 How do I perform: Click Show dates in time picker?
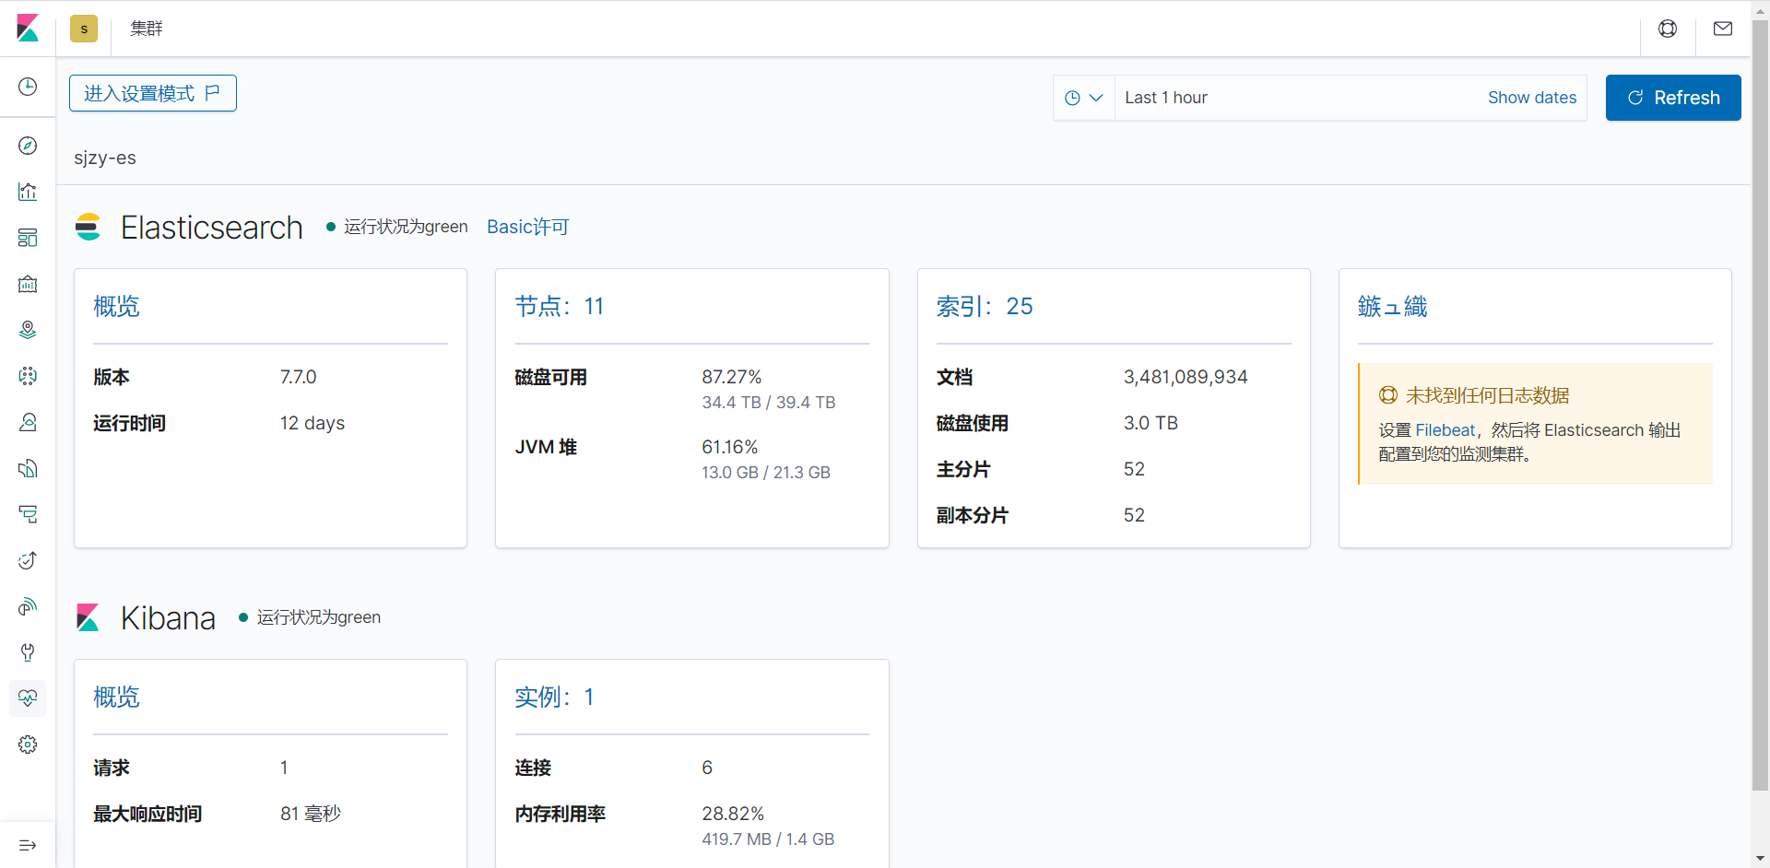[1531, 97]
